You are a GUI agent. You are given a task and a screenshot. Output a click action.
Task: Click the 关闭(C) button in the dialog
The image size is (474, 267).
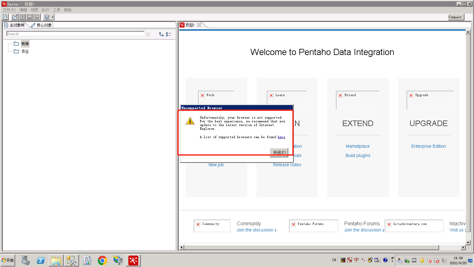279,152
